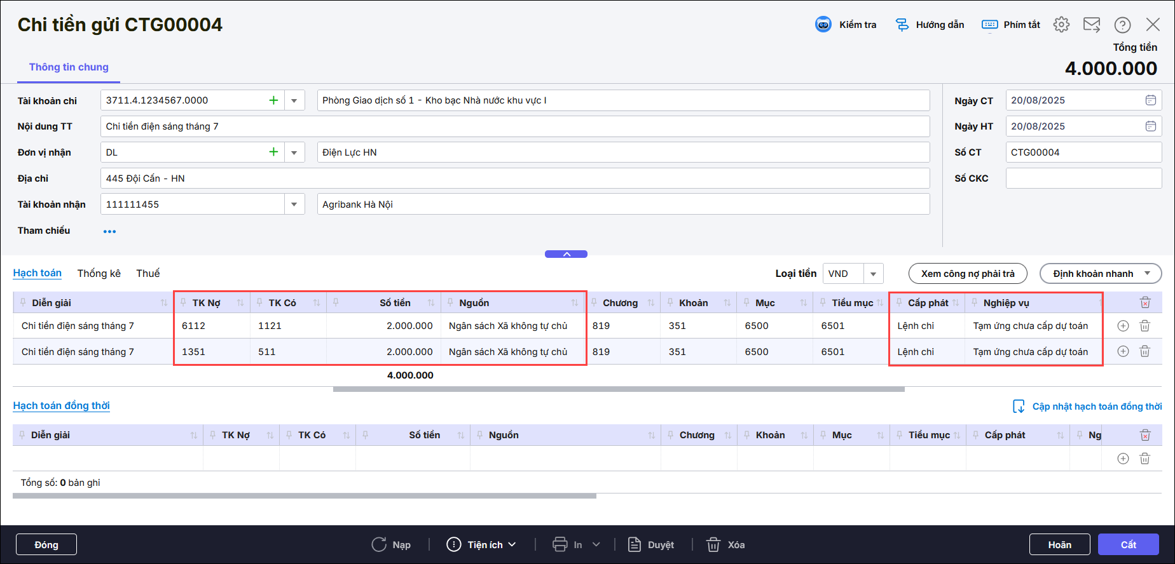Open the Ngày CT calendar picker
Screen dimensions: 1175x564
1150,100
